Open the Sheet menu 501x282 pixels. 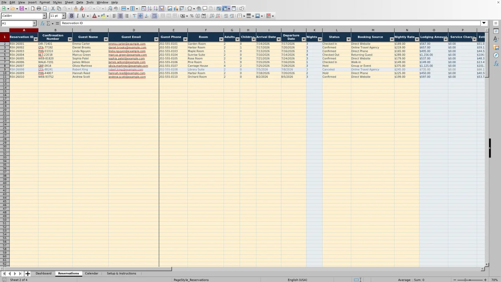[x=69, y=3]
